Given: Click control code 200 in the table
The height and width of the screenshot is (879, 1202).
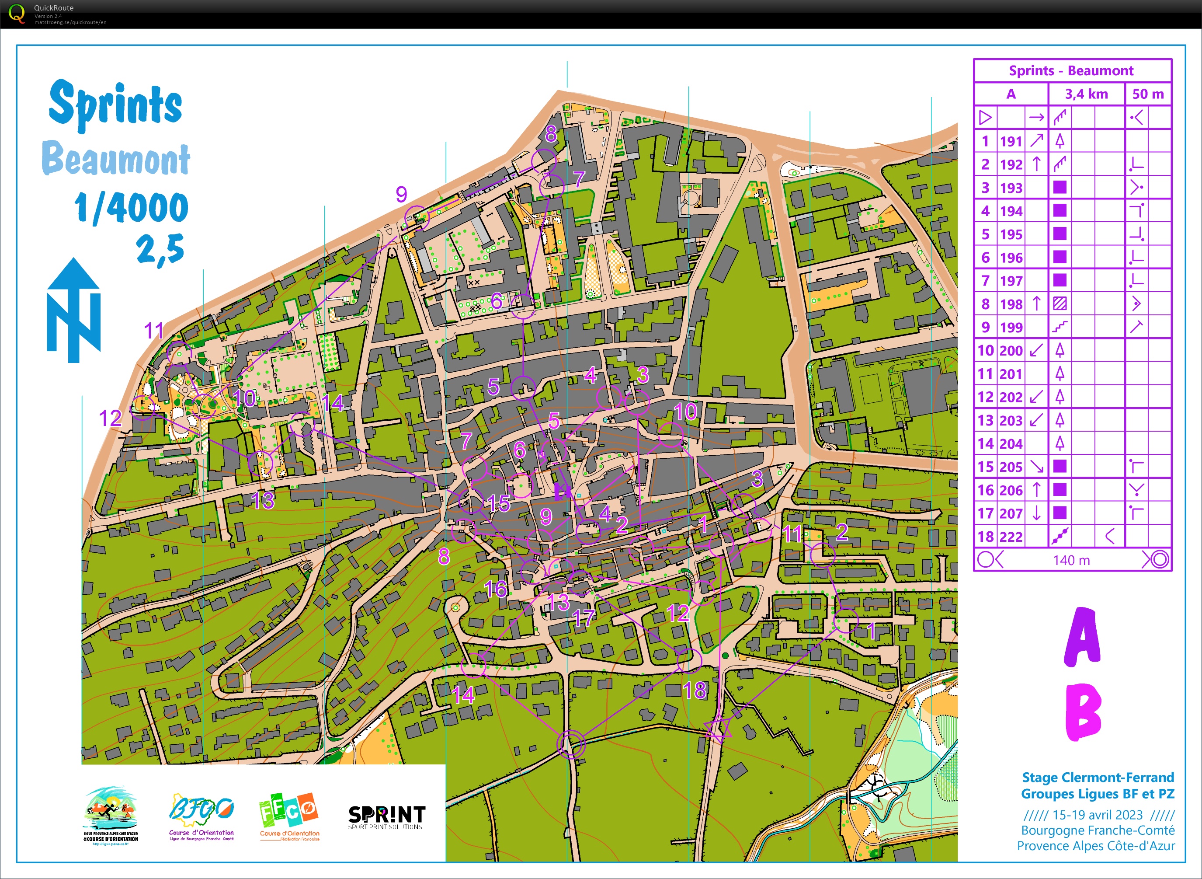Looking at the screenshot, I should point(1011,351).
